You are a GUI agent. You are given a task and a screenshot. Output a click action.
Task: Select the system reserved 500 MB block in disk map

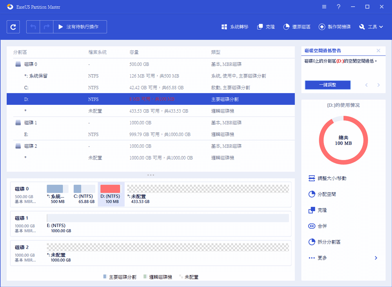pos(58,194)
